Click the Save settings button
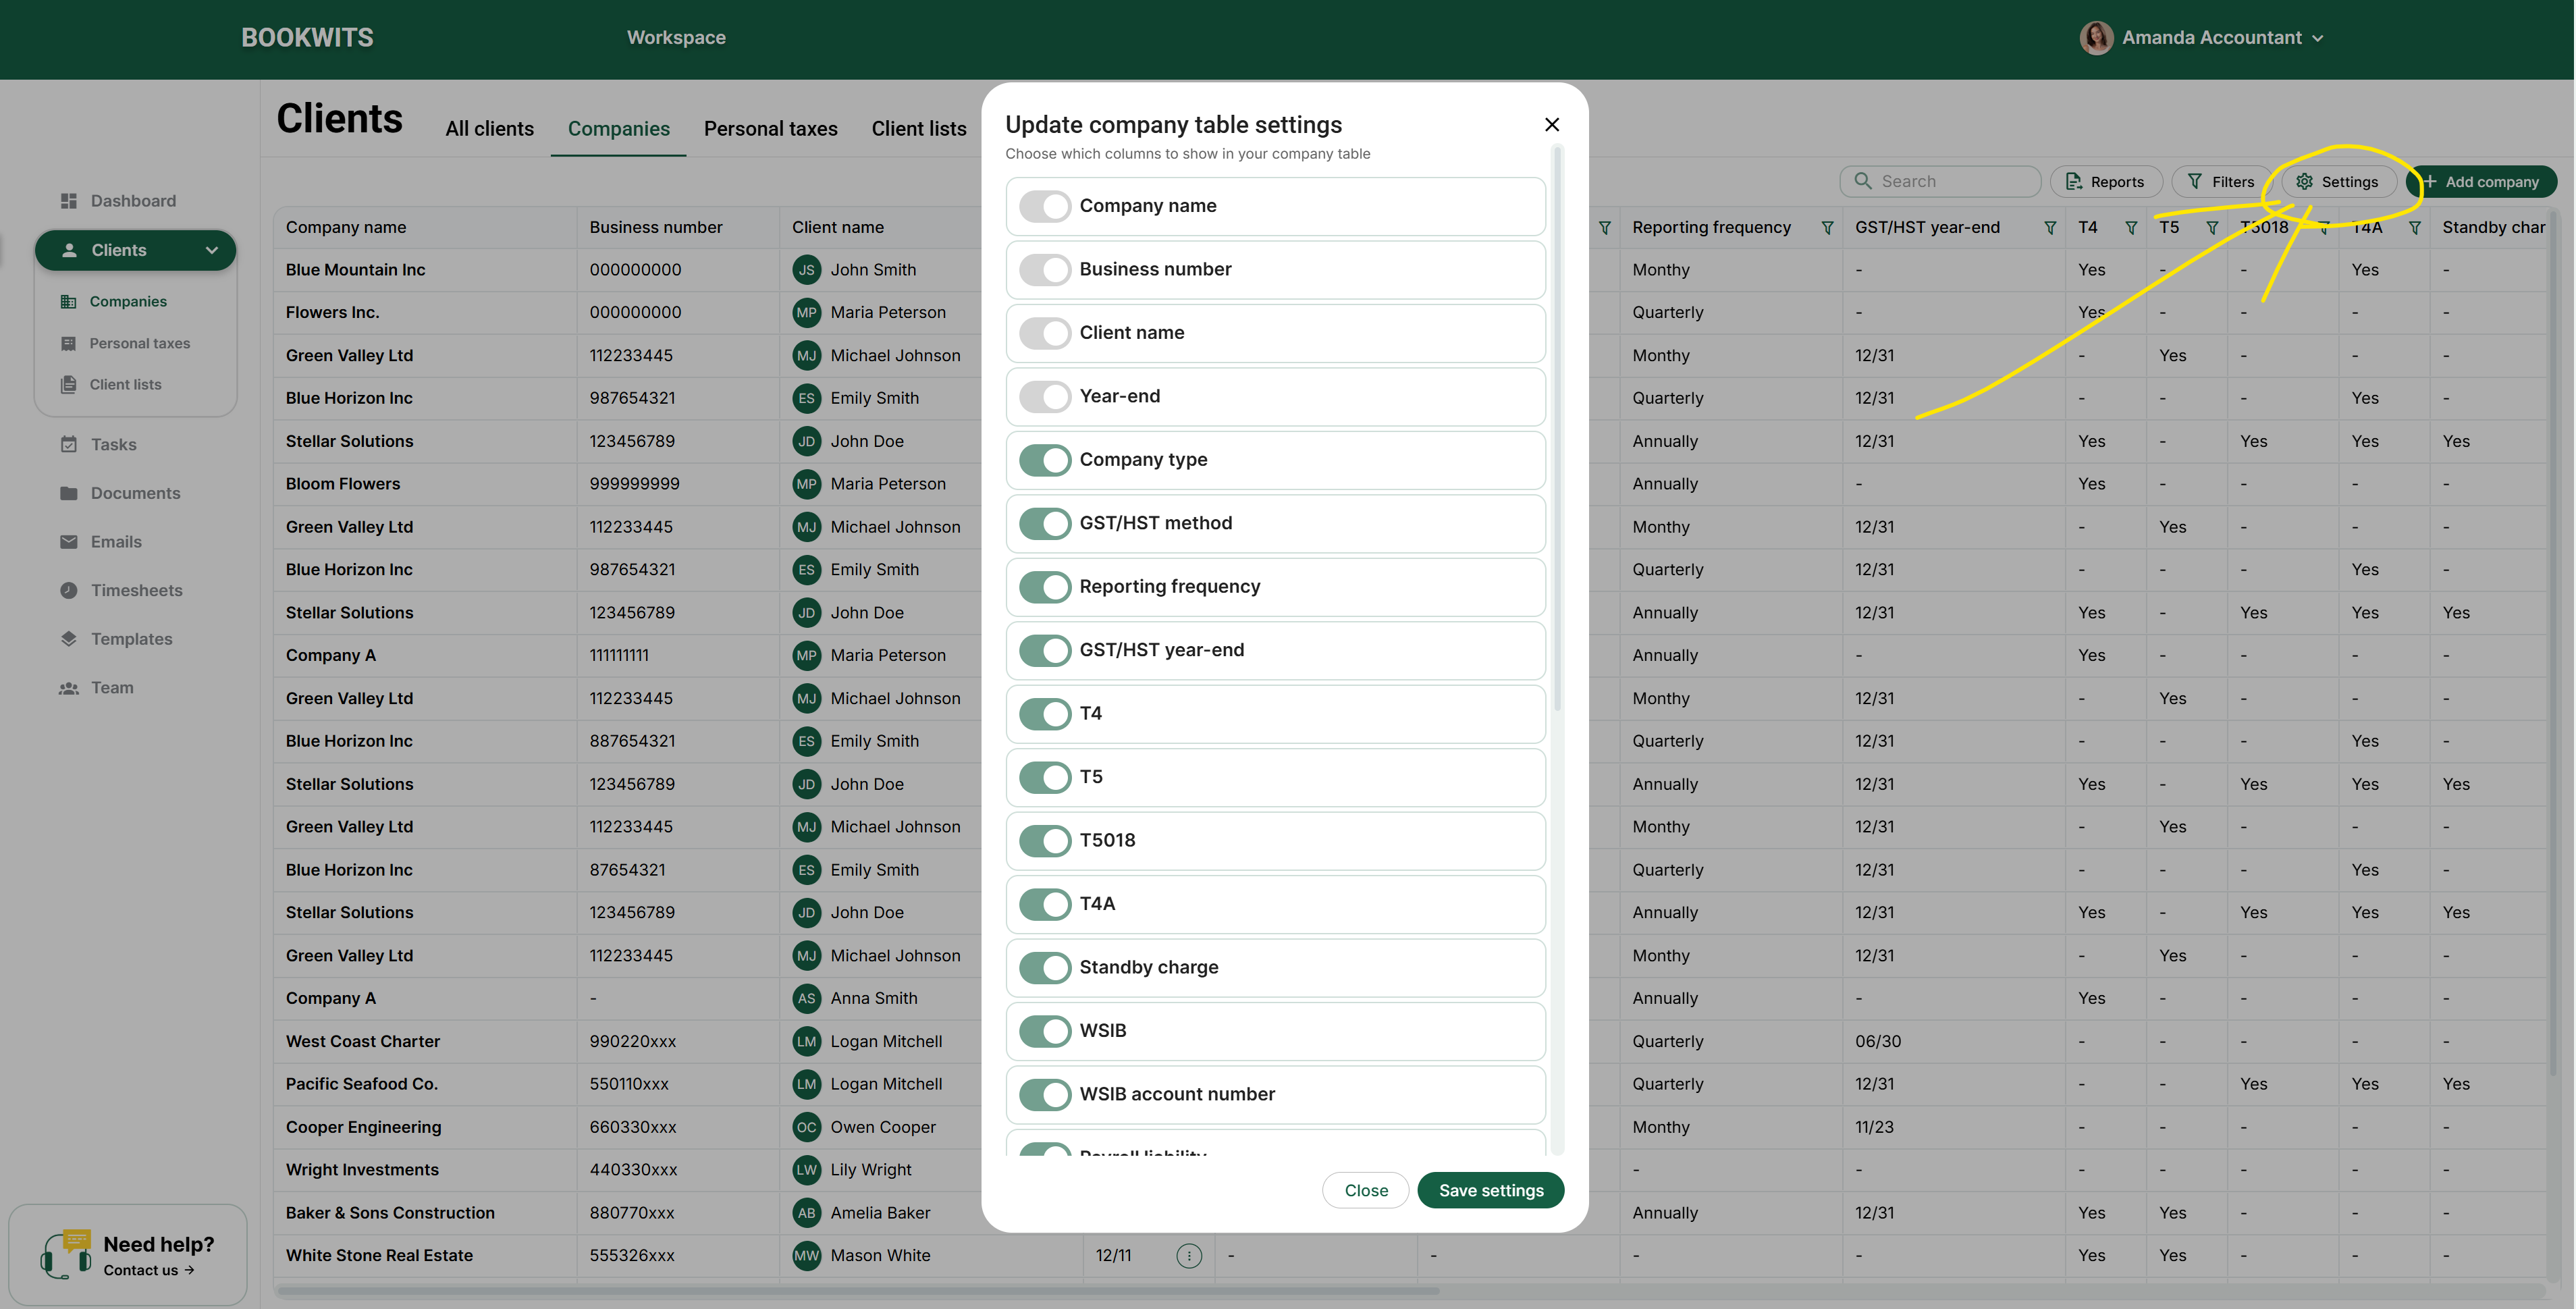This screenshot has height=1309, width=2576. pos(1490,1191)
